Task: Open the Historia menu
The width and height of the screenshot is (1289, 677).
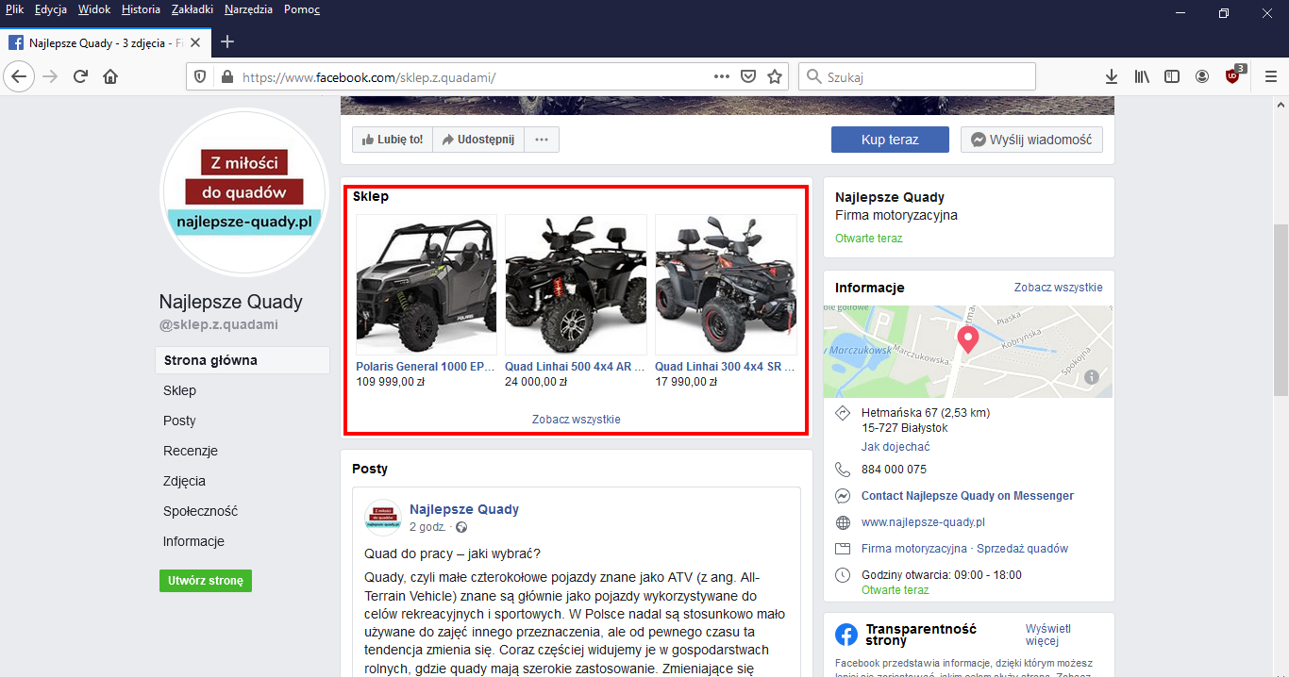Action: click(x=141, y=9)
